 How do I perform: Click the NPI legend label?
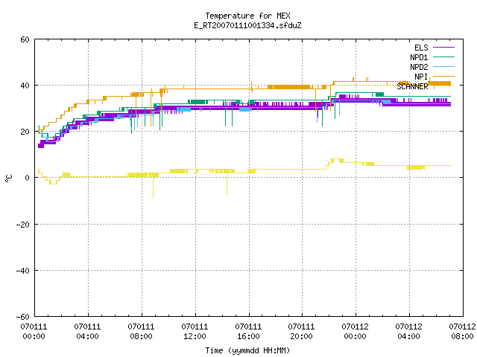click(421, 77)
